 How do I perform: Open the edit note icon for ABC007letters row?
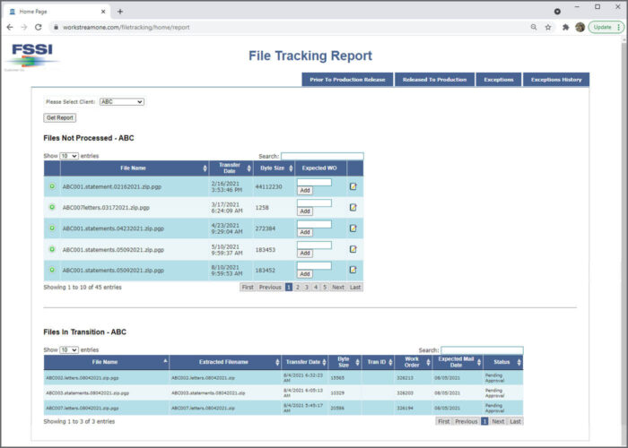[353, 207]
